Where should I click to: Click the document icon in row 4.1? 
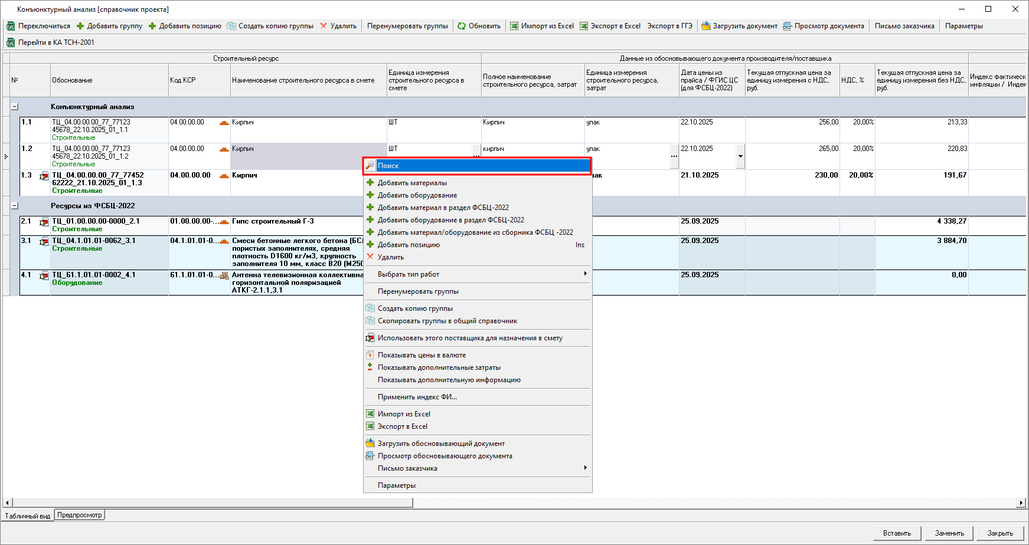coord(44,275)
